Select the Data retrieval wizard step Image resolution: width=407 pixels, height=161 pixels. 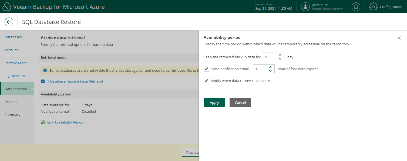(17, 89)
